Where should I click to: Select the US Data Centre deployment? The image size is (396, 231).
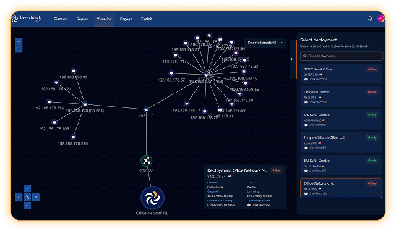341,120
